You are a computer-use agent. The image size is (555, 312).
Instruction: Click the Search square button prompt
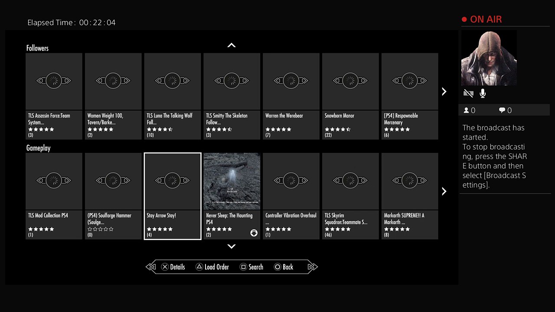(x=251, y=267)
